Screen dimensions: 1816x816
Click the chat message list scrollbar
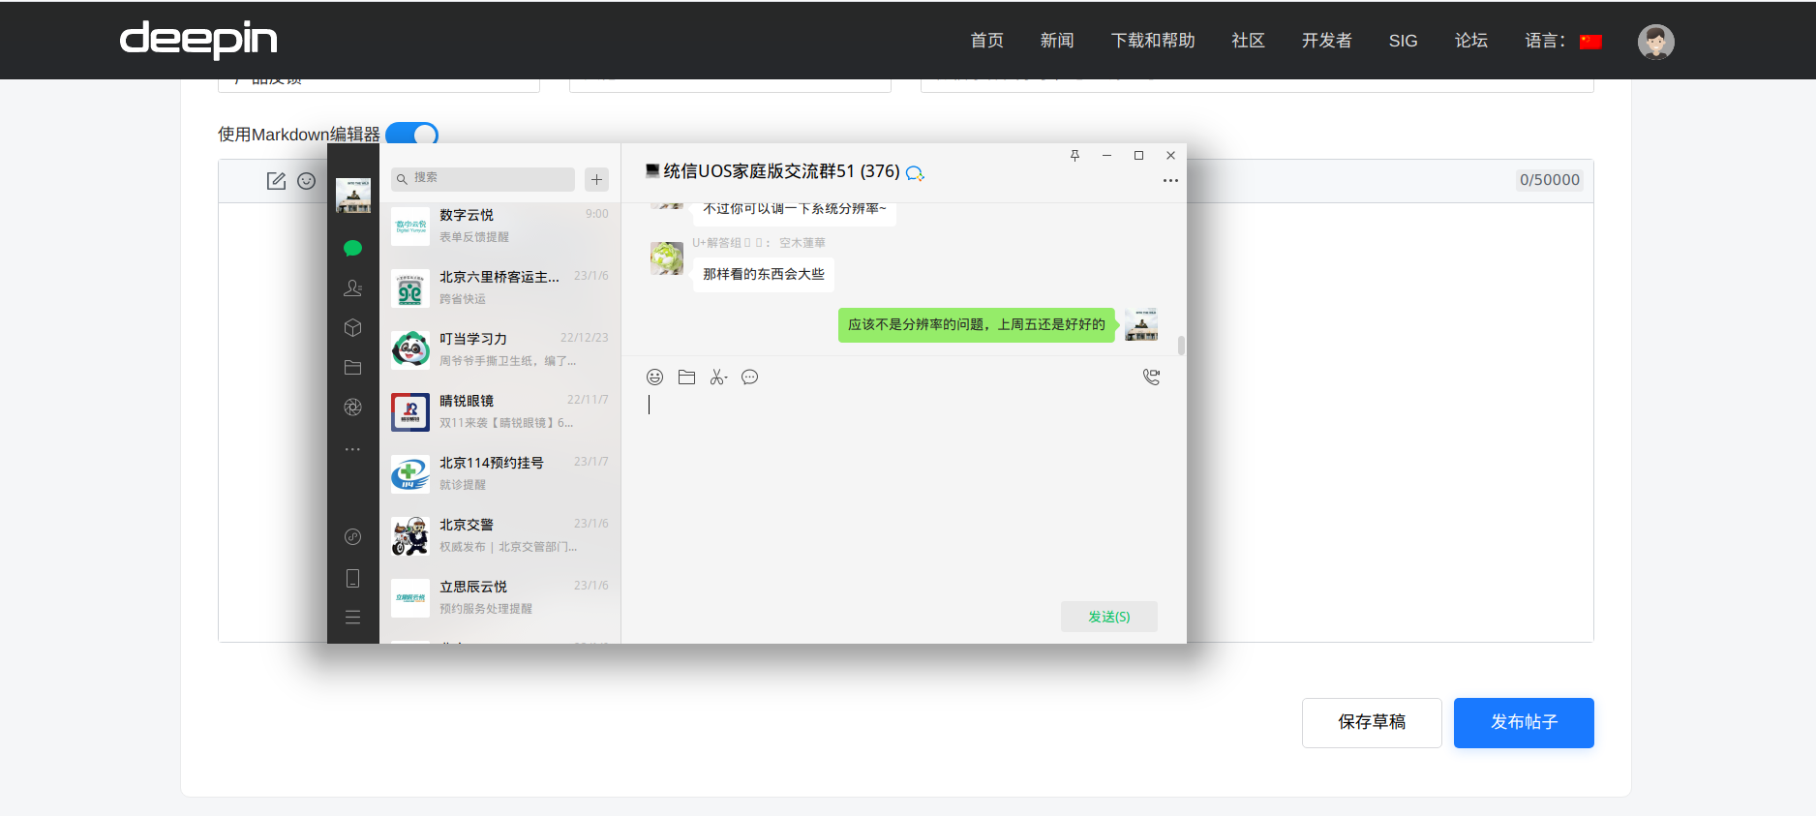coord(1181,346)
